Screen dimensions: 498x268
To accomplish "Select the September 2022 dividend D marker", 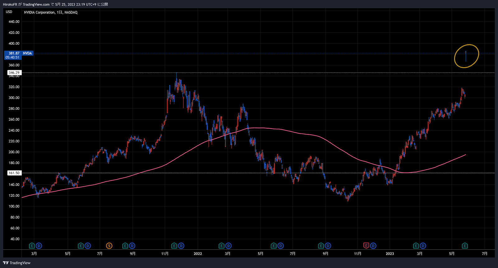I will pos(328,246).
